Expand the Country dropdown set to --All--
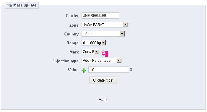This screenshot has width=207, height=112. click(103, 34)
